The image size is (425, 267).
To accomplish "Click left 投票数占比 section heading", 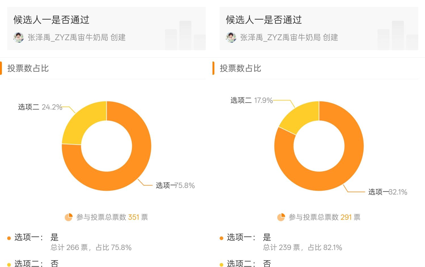I will 28,68.
